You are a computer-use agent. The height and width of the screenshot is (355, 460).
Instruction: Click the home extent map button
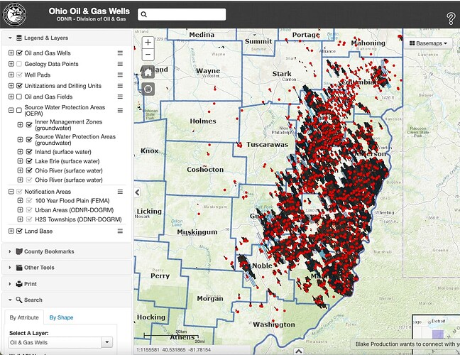[148, 71]
